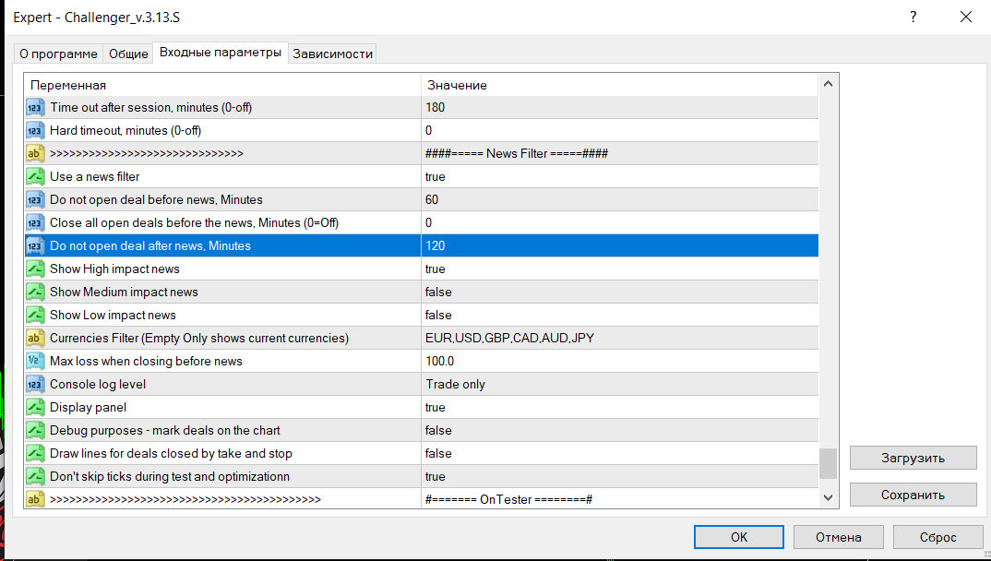The width and height of the screenshot is (991, 561).
Task: Click the double-type icon beside Max loss when closing
Action: (35, 361)
